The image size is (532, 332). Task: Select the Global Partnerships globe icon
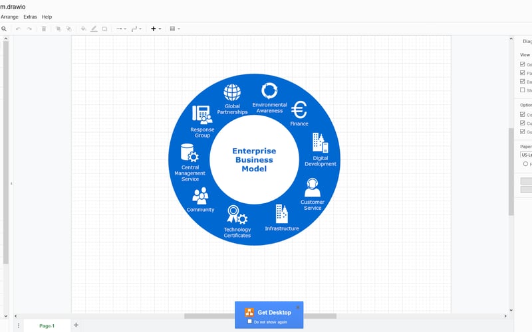tap(232, 92)
